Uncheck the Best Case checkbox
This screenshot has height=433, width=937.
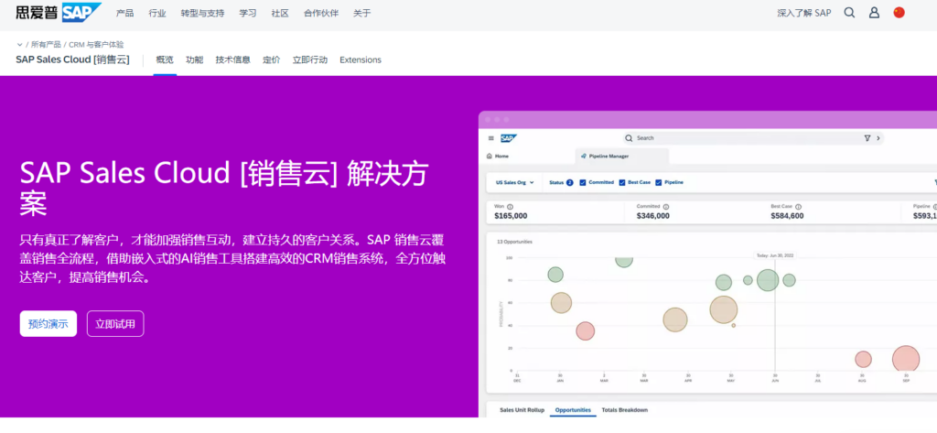click(x=622, y=182)
